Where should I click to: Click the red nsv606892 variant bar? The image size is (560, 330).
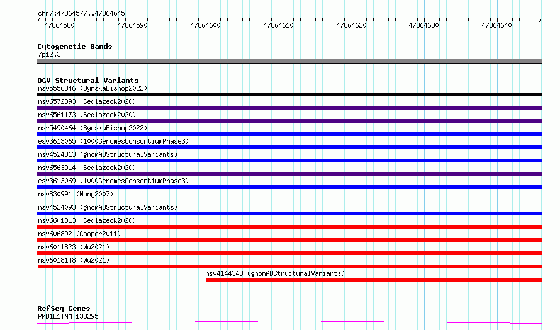[289, 240]
